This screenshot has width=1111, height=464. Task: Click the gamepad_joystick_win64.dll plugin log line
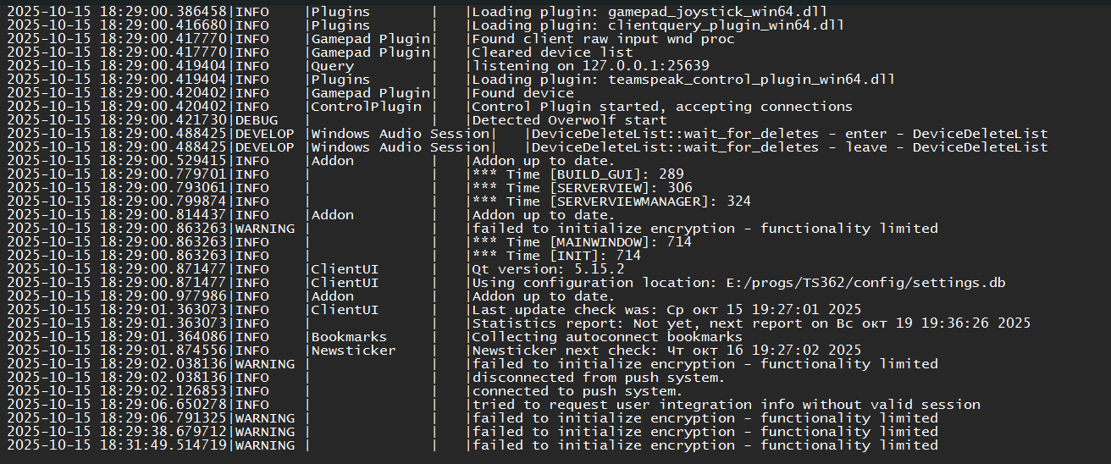tap(649, 12)
